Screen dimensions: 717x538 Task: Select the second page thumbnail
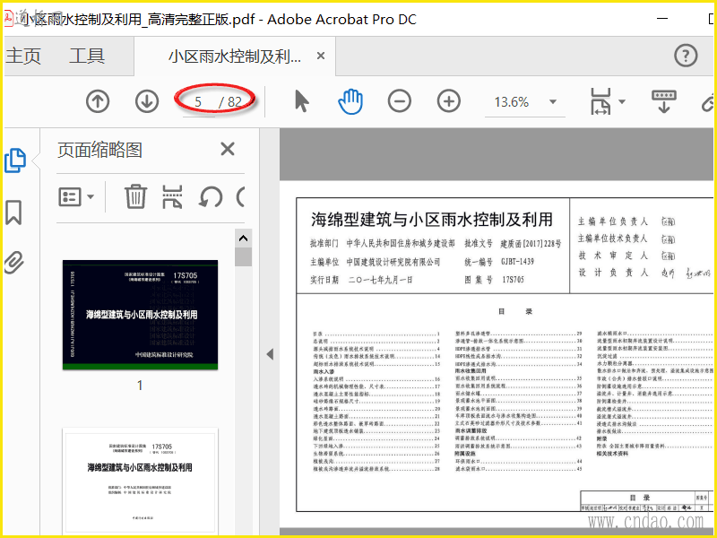click(x=141, y=481)
